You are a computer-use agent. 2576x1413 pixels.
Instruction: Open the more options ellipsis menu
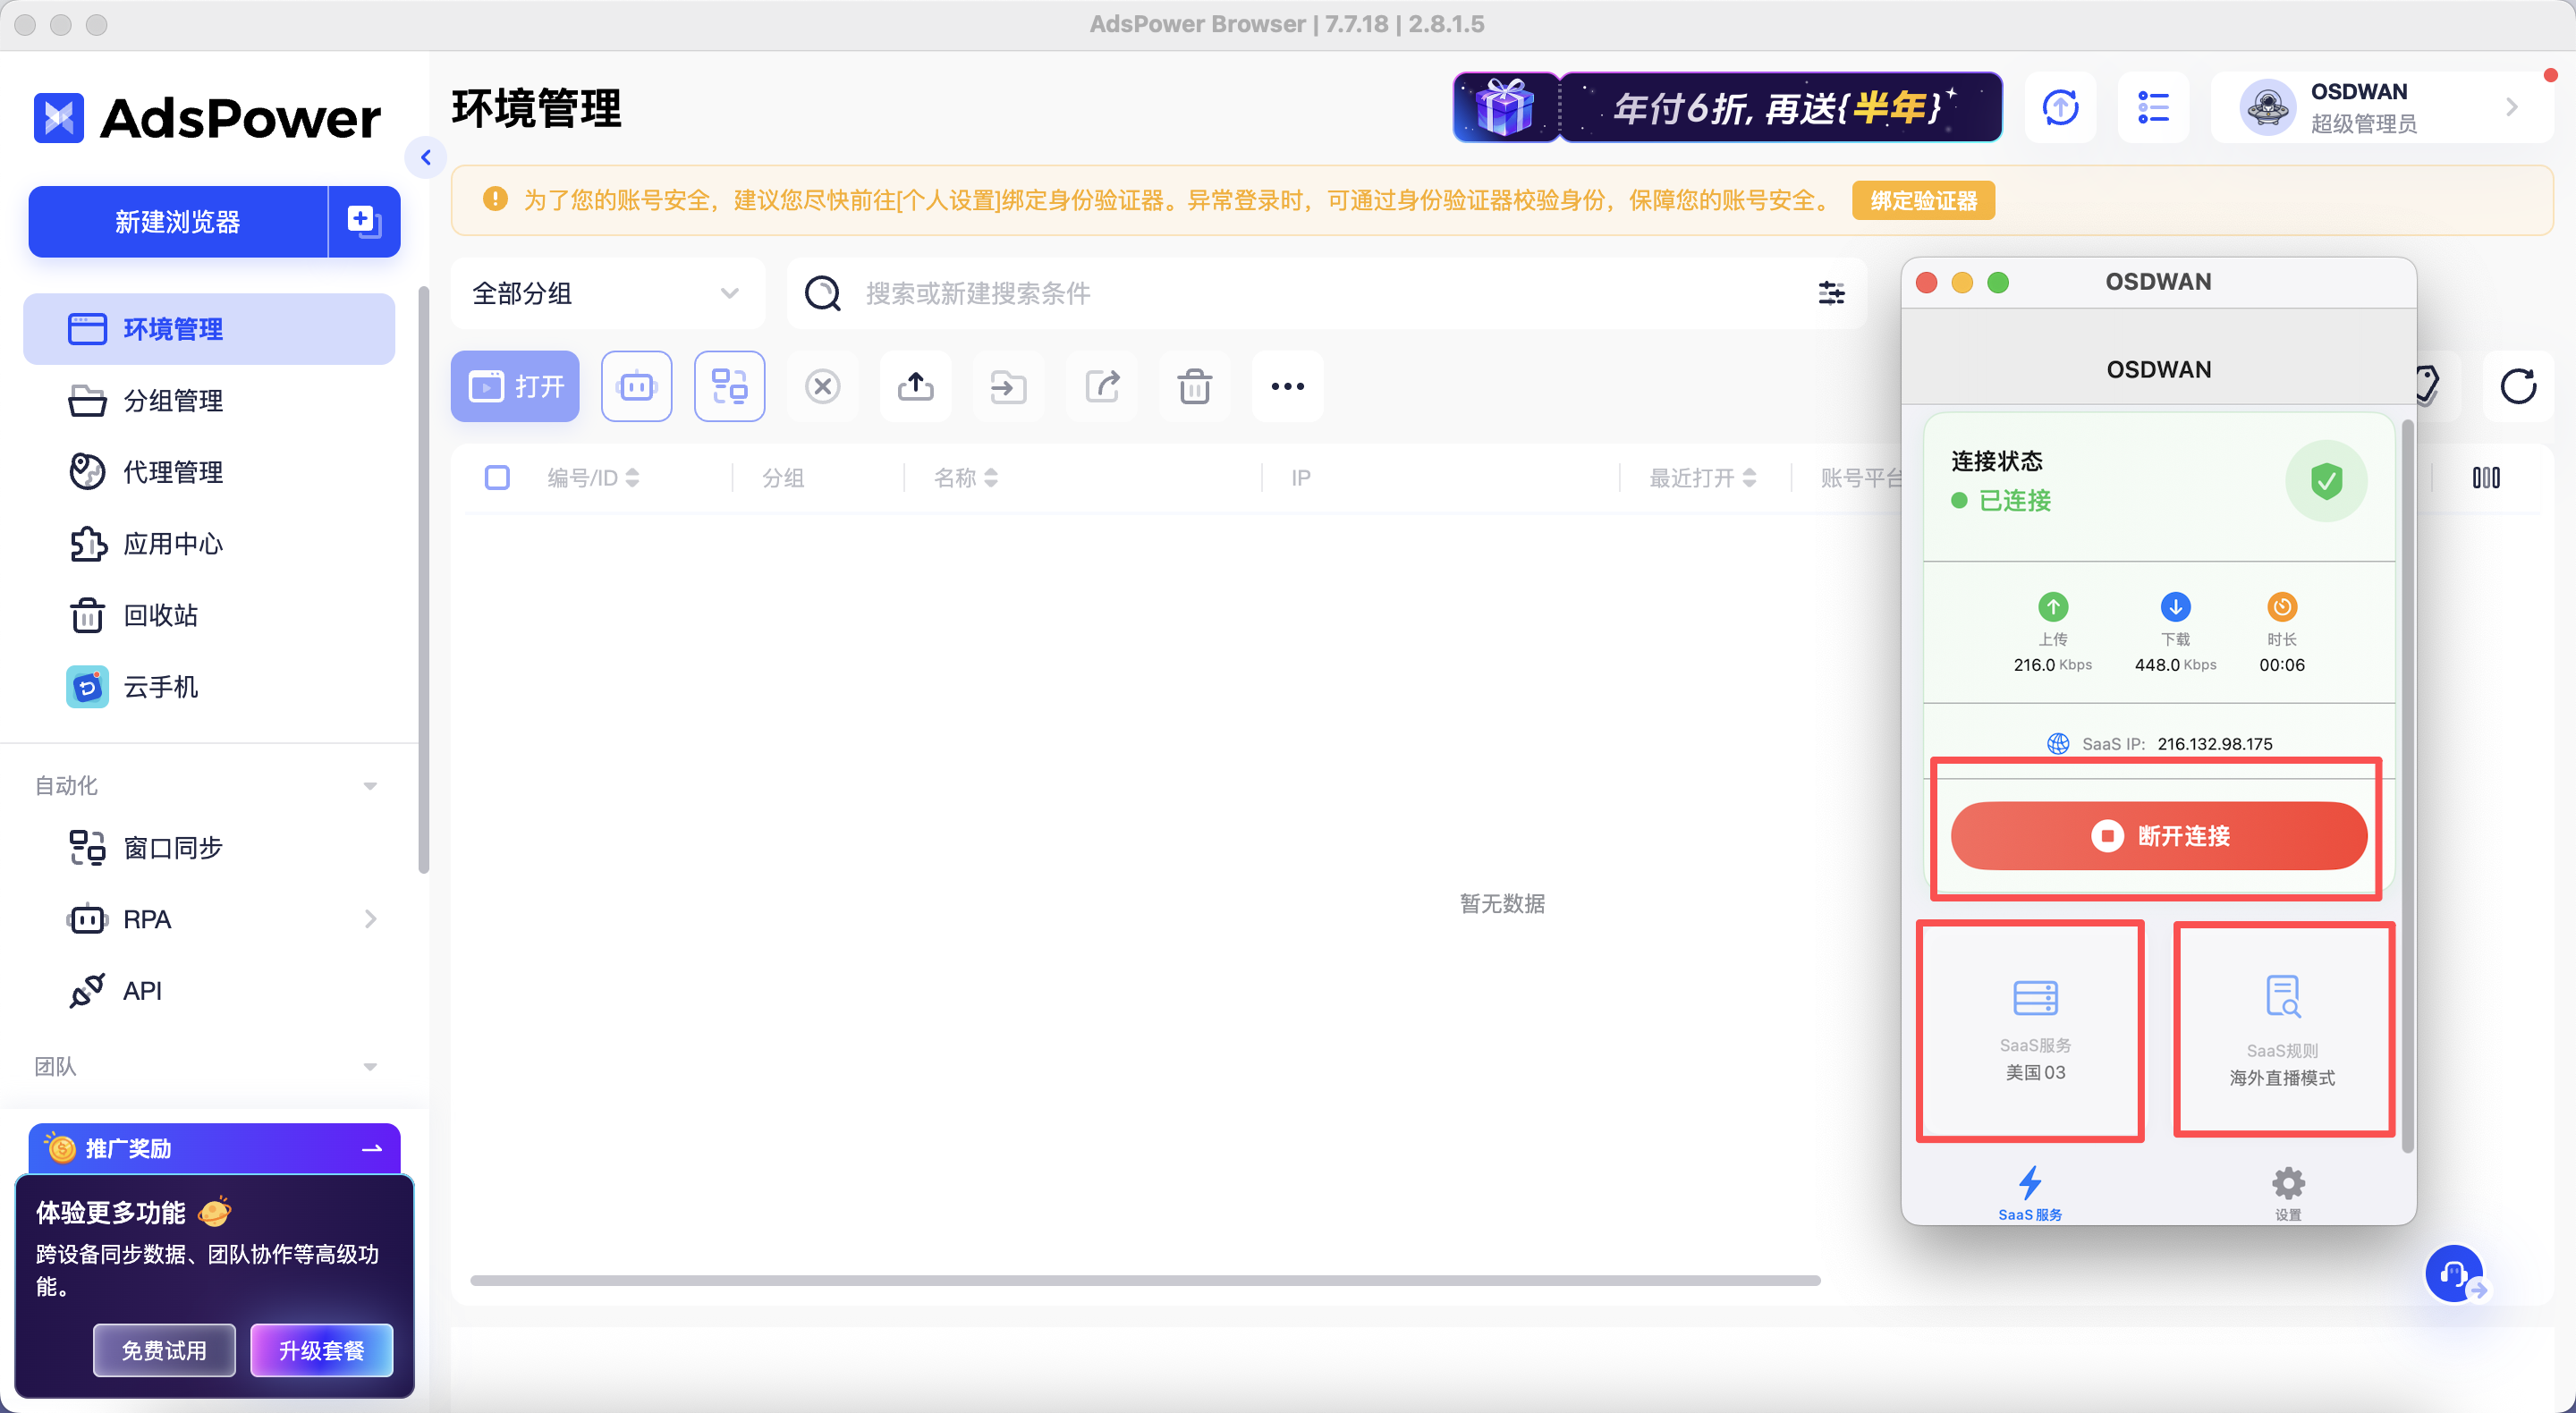[1287, 386]
